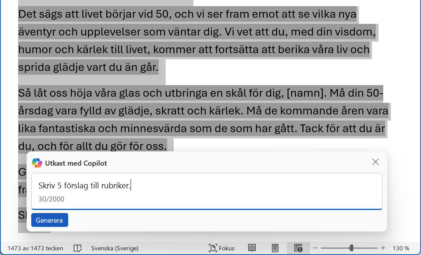Click the word "Copilot" in the dialog title
The width and height of the screenshot is (421, 255).
[x=95, y=163]
